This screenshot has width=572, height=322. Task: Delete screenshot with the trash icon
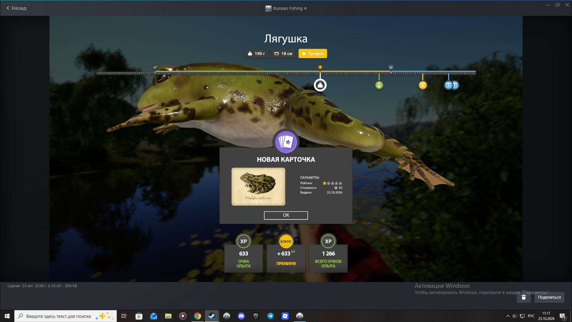tap(523, 297)
